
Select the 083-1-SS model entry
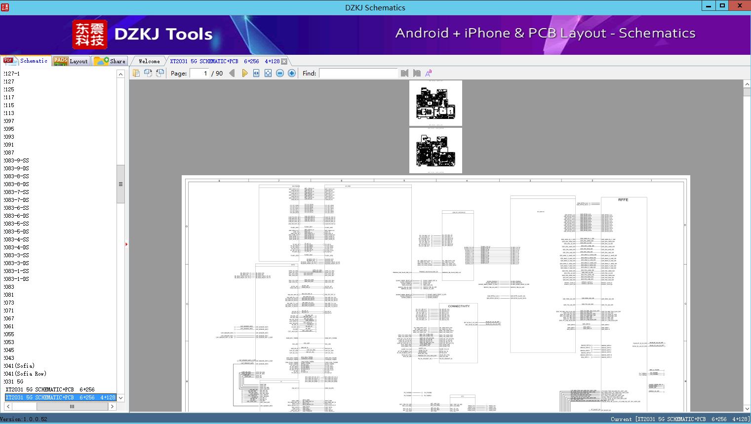point(17,271)
